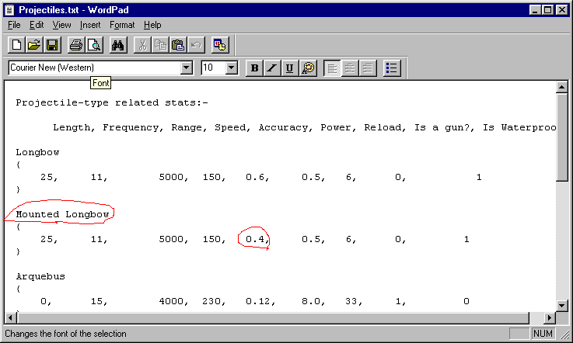Toggle Bold formatting button
The height and width of the screenshot is (343, 573).
[x=255, y=68]
